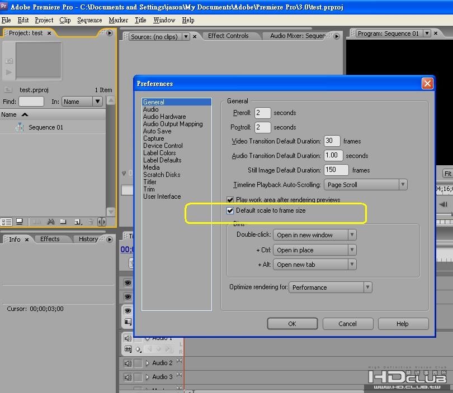The image size is (453, 393).
Task: Close the Info tab with its x
Action: coord(27,239)
